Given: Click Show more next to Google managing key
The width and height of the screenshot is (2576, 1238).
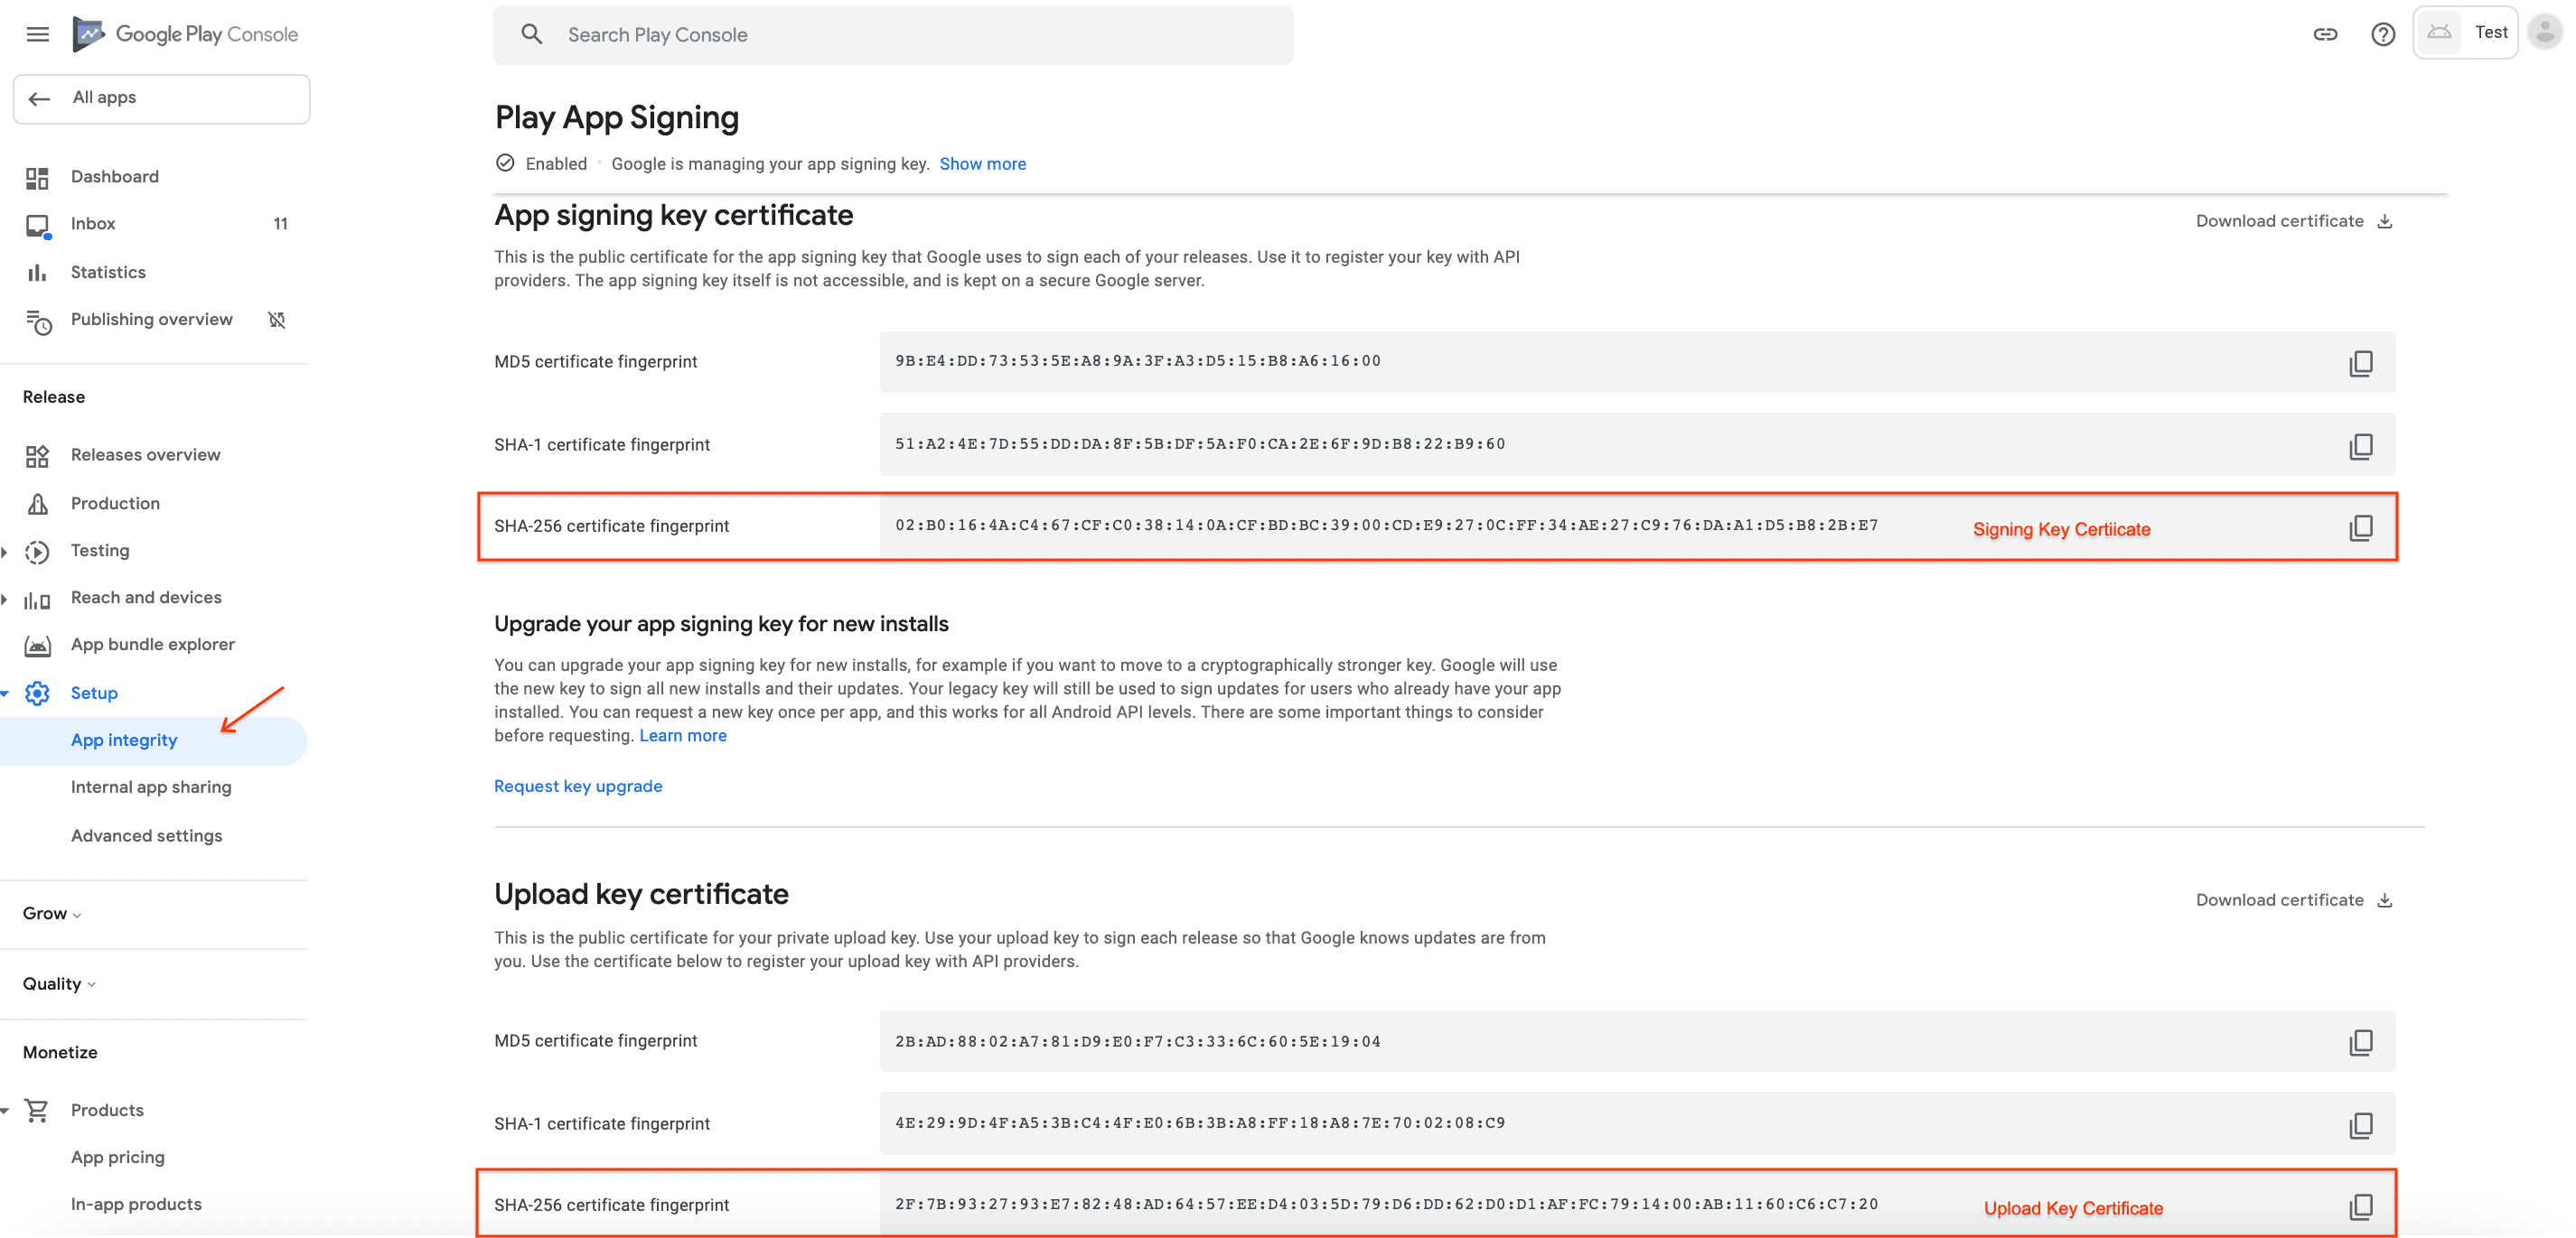Looking at the screenshot, I should (x=980, y=163).
